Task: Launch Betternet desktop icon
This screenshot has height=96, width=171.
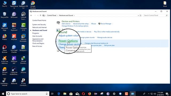Action: pyautogui.click(x=14, y=81)
